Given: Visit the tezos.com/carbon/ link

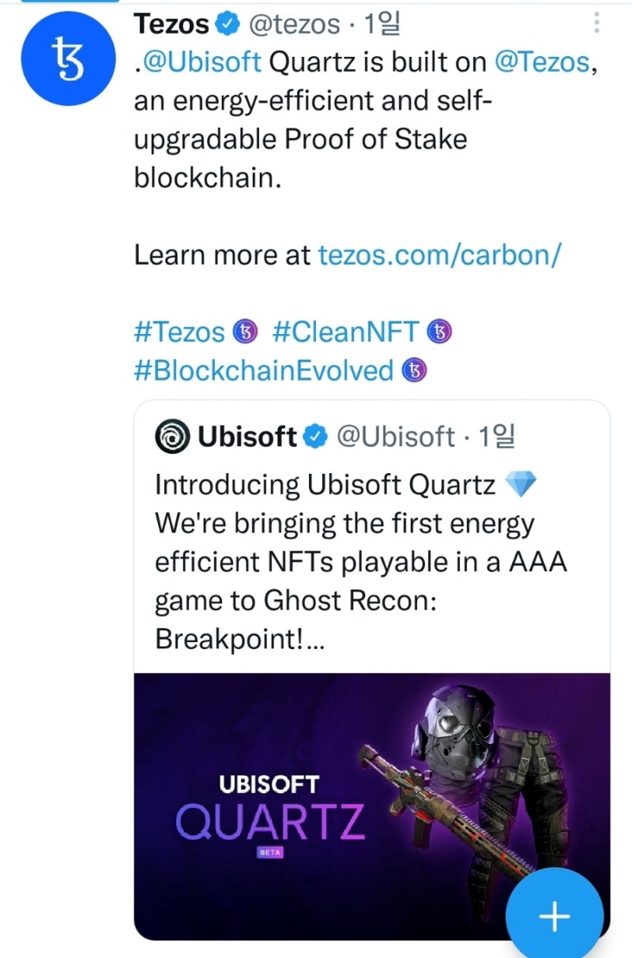Looking at the screenshot, I should (439, 254).
